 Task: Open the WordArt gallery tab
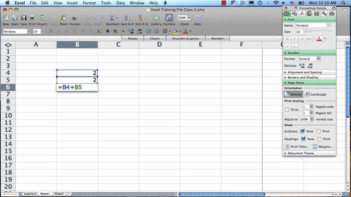217,38
